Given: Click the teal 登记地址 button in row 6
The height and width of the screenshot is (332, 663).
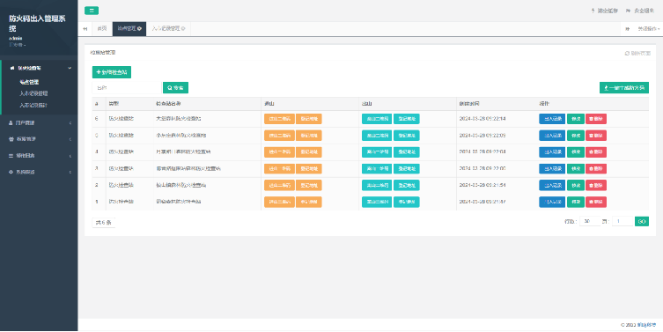Looking at the screenshot, I should (x=407, y=119).
